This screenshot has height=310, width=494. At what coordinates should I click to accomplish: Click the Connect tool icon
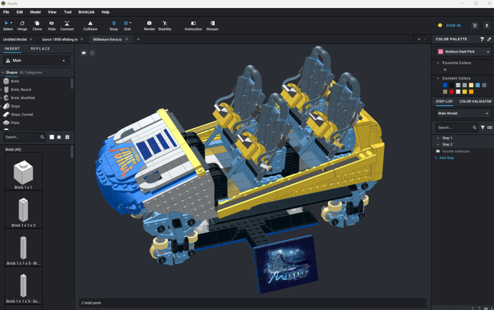[67, 25]
